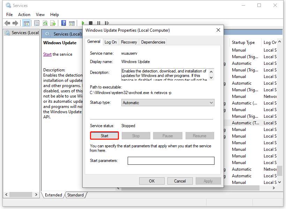Open the File menu
286x209 pixels.
[x=9, y=15]
